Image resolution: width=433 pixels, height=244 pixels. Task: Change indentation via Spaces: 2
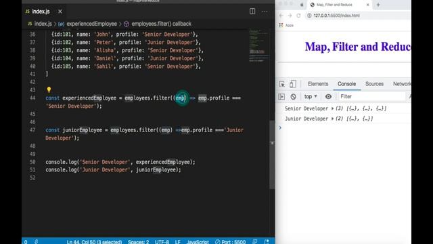point(138,241)
